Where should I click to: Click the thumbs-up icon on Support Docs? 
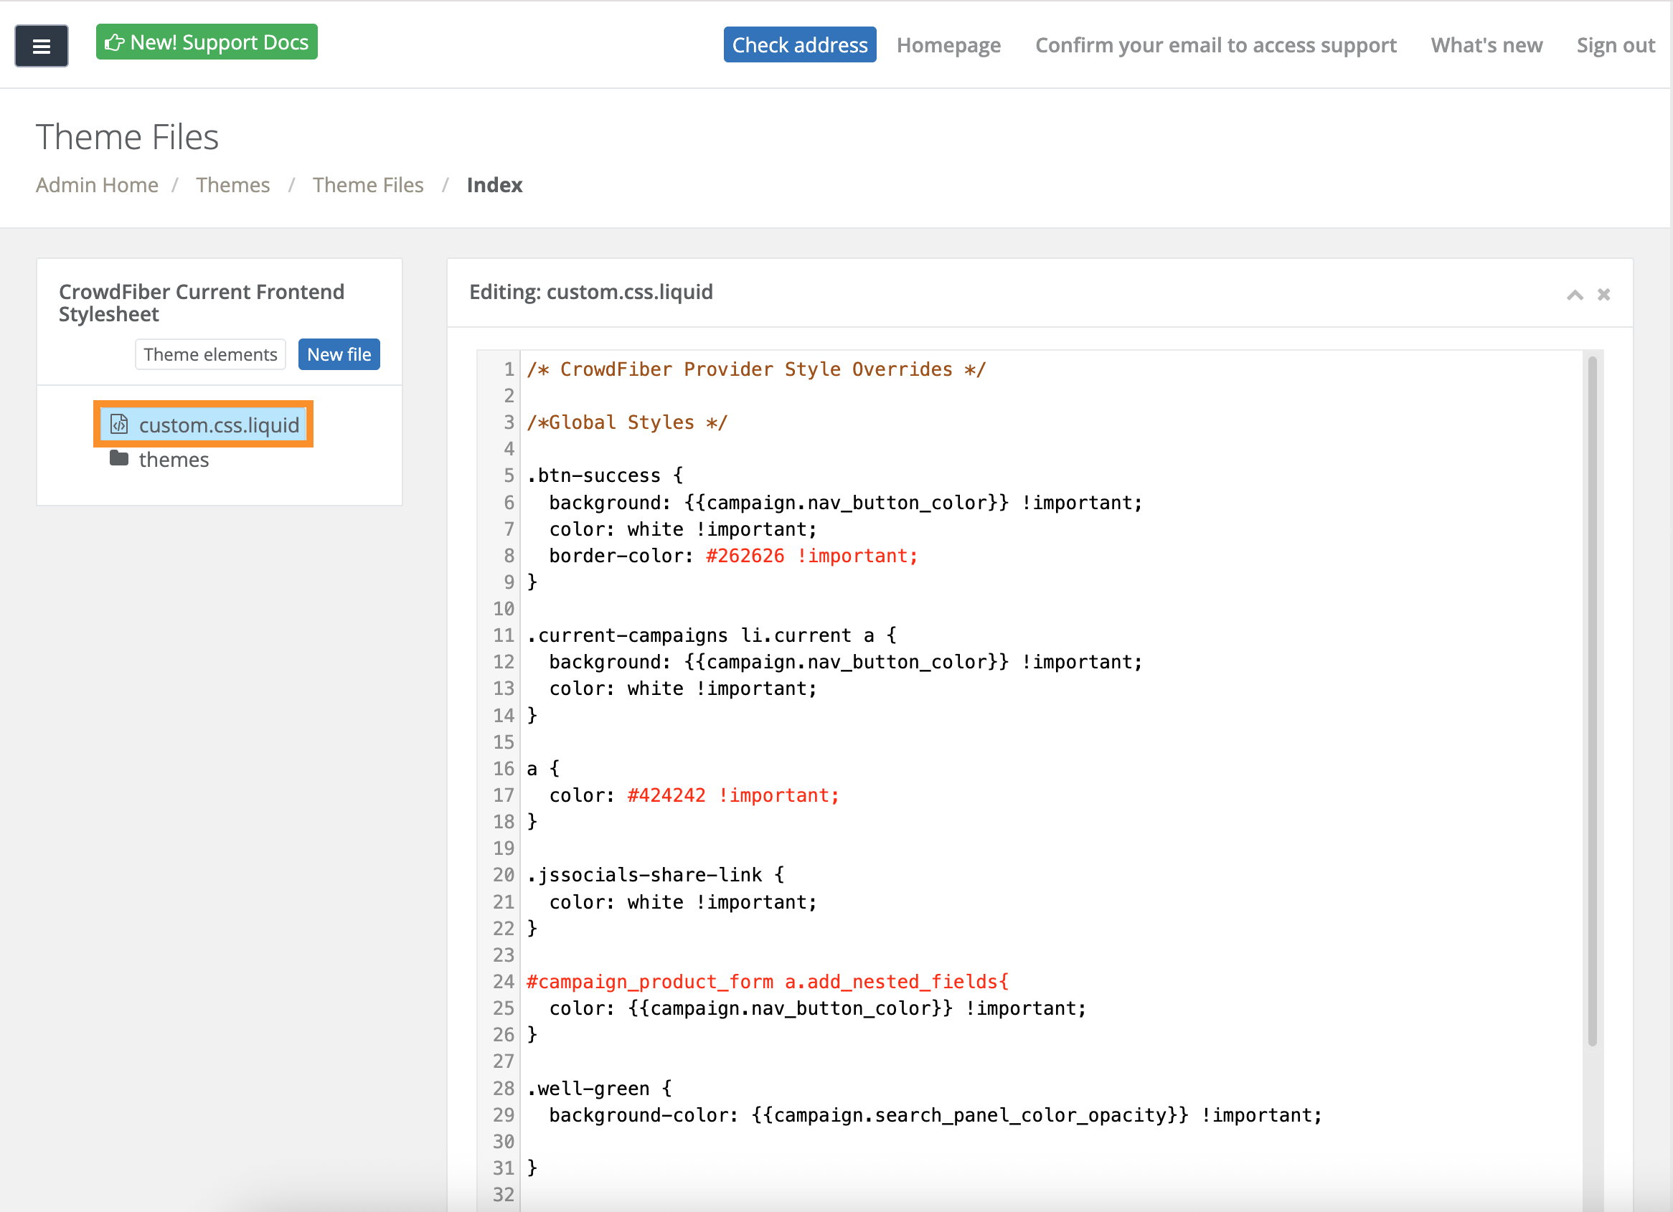113,43
